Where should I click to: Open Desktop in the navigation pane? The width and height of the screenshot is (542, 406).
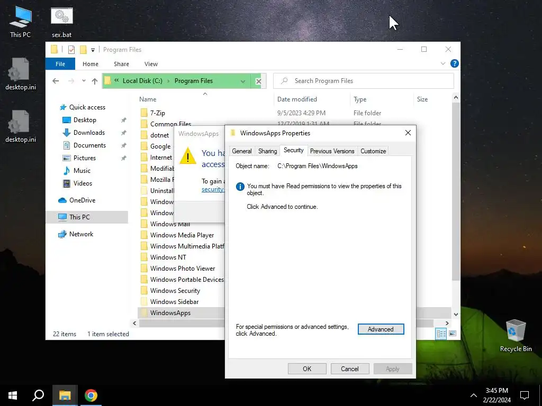pyautogui.click(x=85, y=120)
